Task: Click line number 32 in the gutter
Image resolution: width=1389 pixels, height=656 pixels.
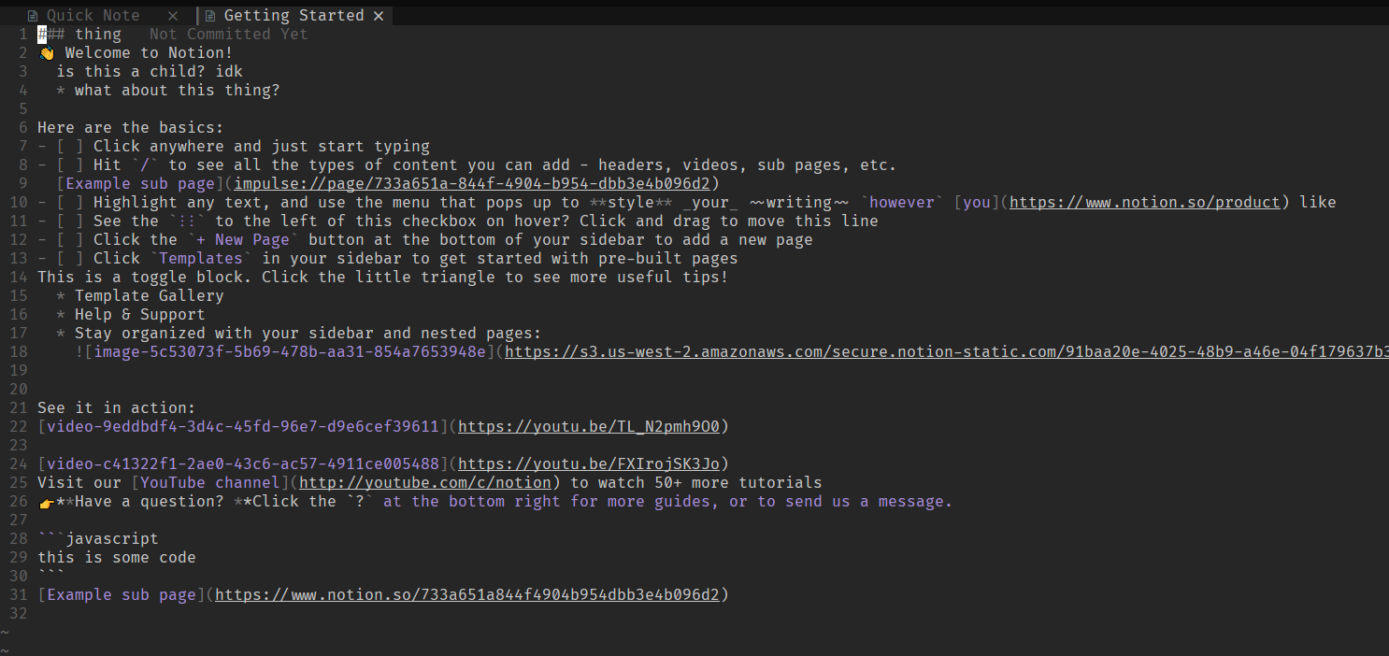Action: pyautogui.click(x=19, y=614)
